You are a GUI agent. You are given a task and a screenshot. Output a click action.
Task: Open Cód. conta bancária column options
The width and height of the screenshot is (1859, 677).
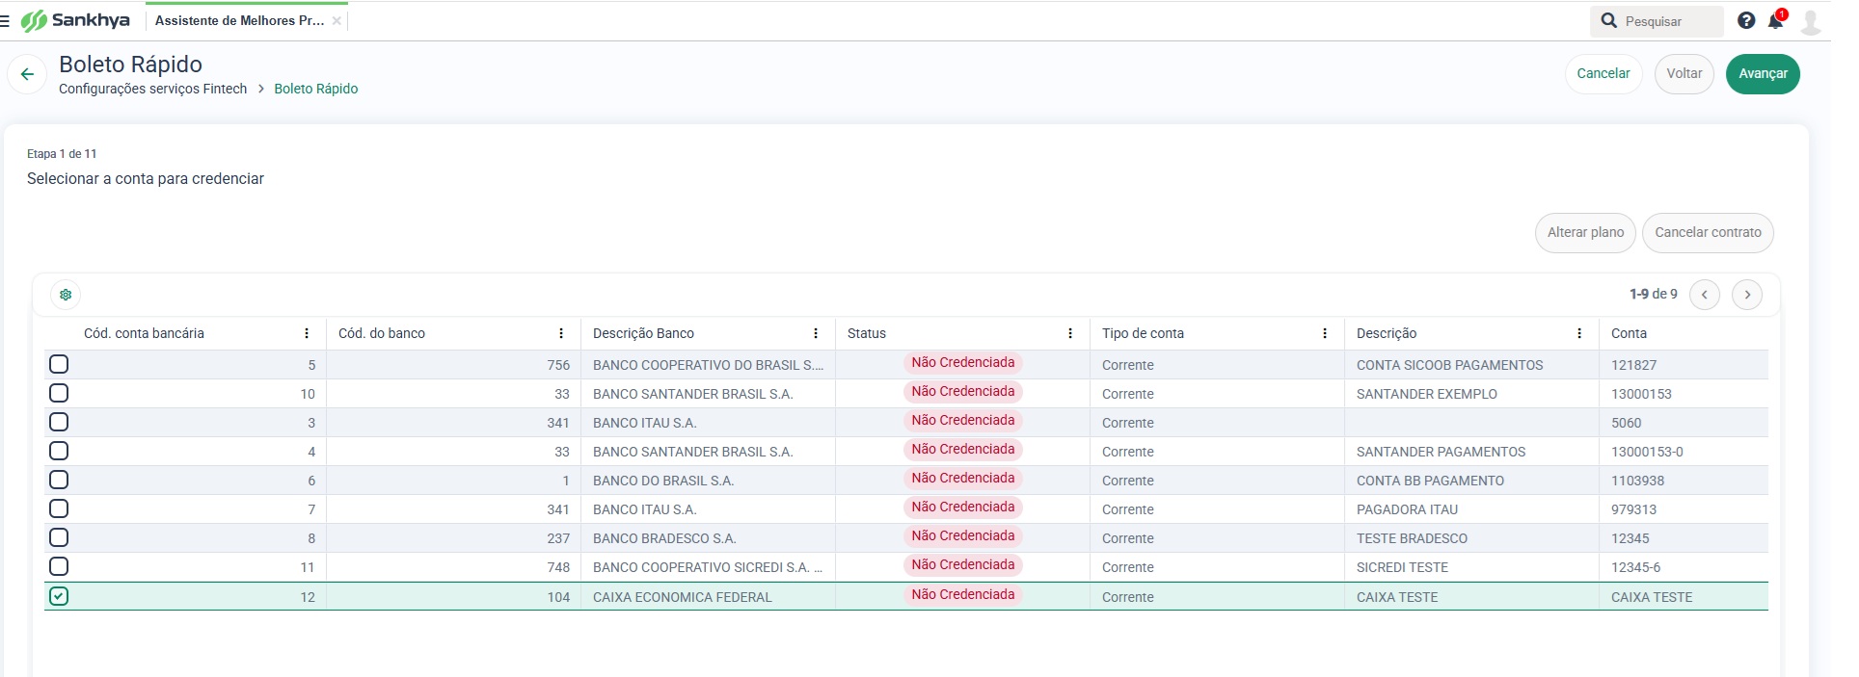coord(307,333)
